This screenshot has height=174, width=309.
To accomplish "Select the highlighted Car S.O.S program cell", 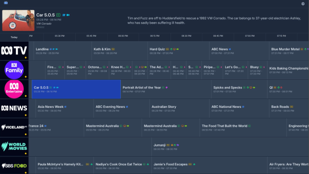I will pyautogui.click(x=76, y=89).
